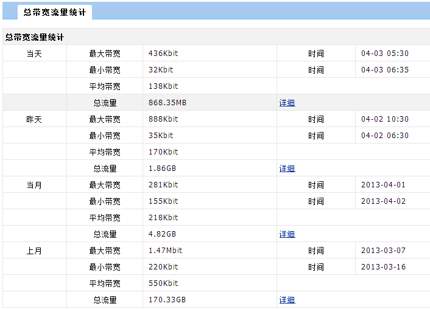Click the 32Kbit minimum bandwidth value
This screenshot has height=309, width=430.
tap(161, 69)
